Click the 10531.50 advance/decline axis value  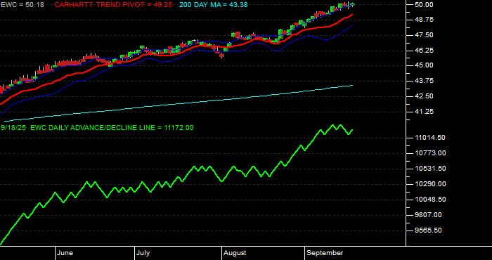click(x=430, y=169)
